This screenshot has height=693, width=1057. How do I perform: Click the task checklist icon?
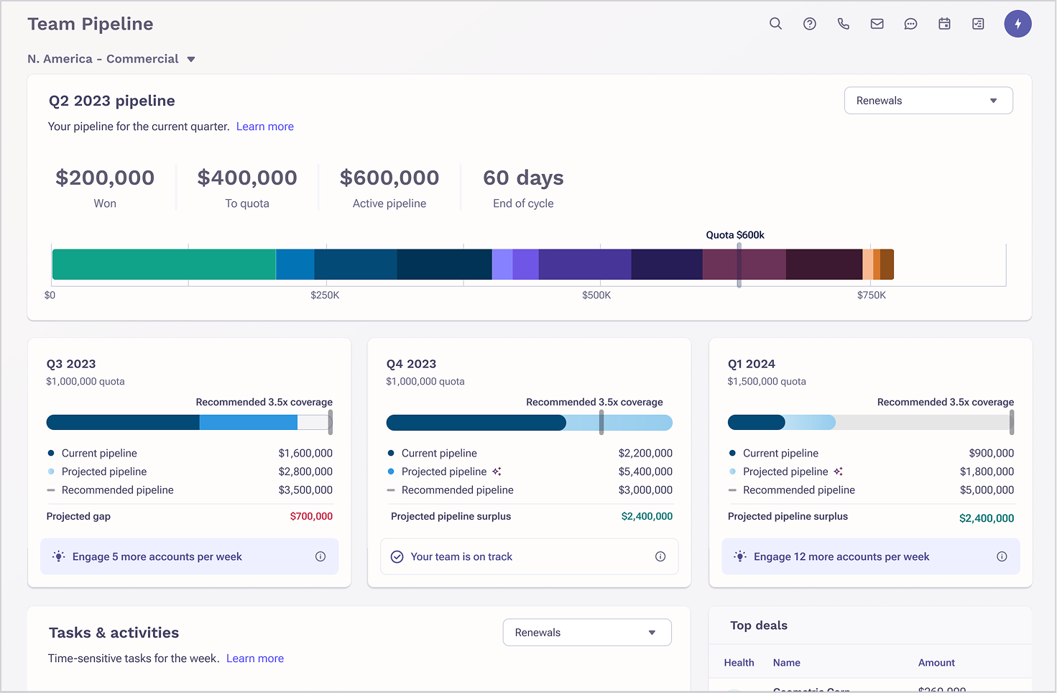(978, 24)
